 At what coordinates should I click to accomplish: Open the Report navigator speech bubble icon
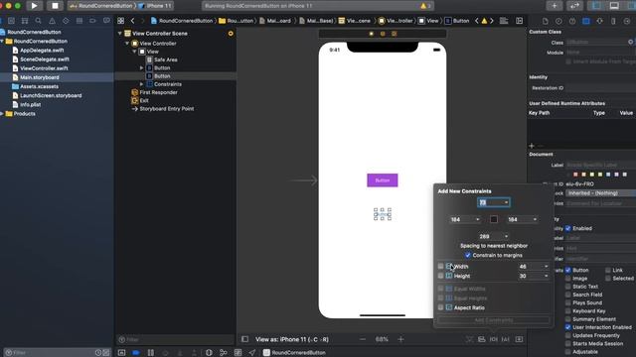[106, 21]
